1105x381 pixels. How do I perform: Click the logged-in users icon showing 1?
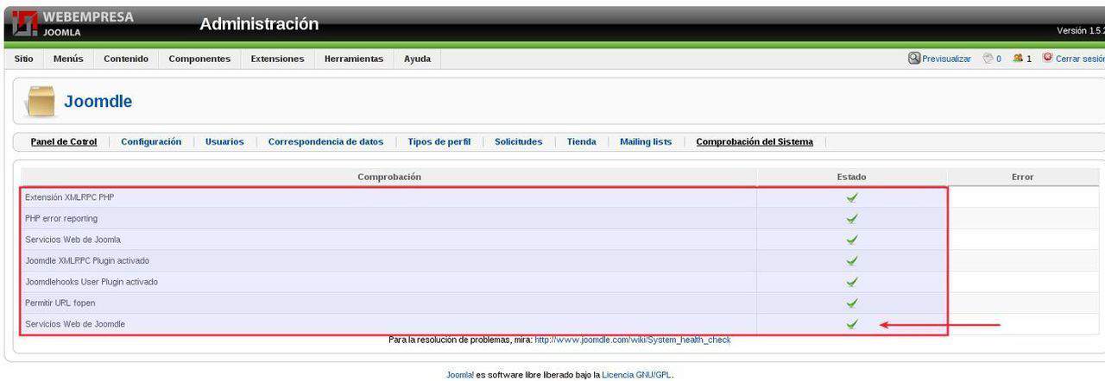[1018, 59]
